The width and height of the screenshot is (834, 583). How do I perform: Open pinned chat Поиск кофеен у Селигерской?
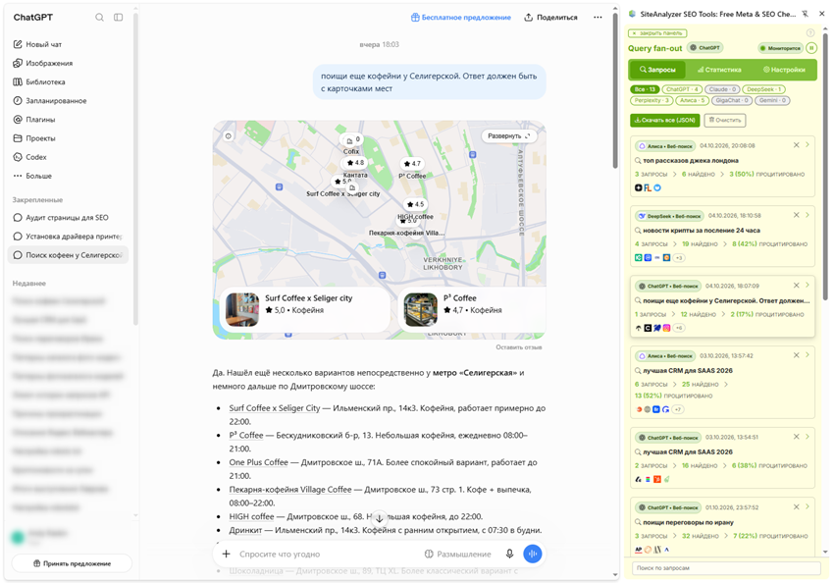tap(68, 255)
